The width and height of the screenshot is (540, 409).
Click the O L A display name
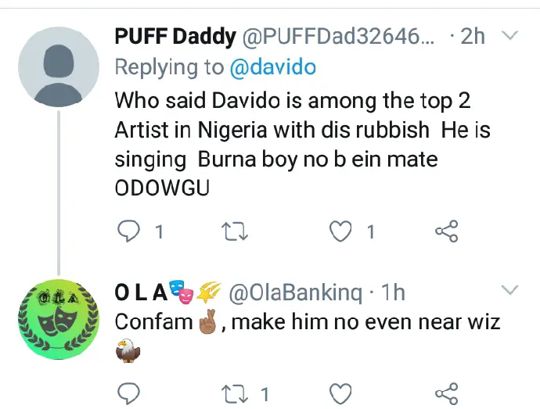(x=141, y=293)
